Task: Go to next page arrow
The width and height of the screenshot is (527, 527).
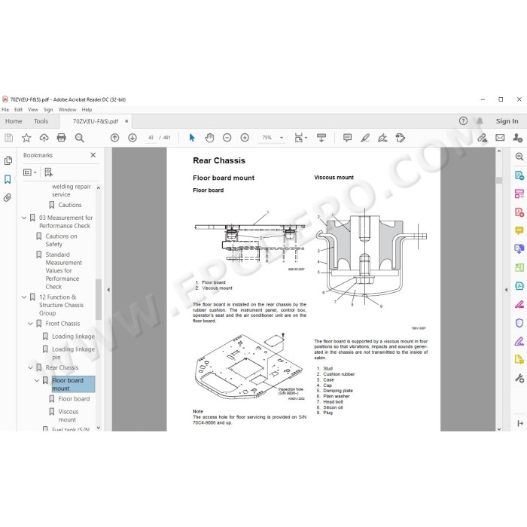Action: 133,138
